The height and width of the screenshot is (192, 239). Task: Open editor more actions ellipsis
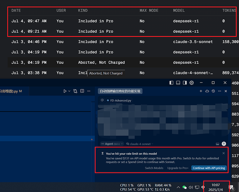(x=89, y=91)
